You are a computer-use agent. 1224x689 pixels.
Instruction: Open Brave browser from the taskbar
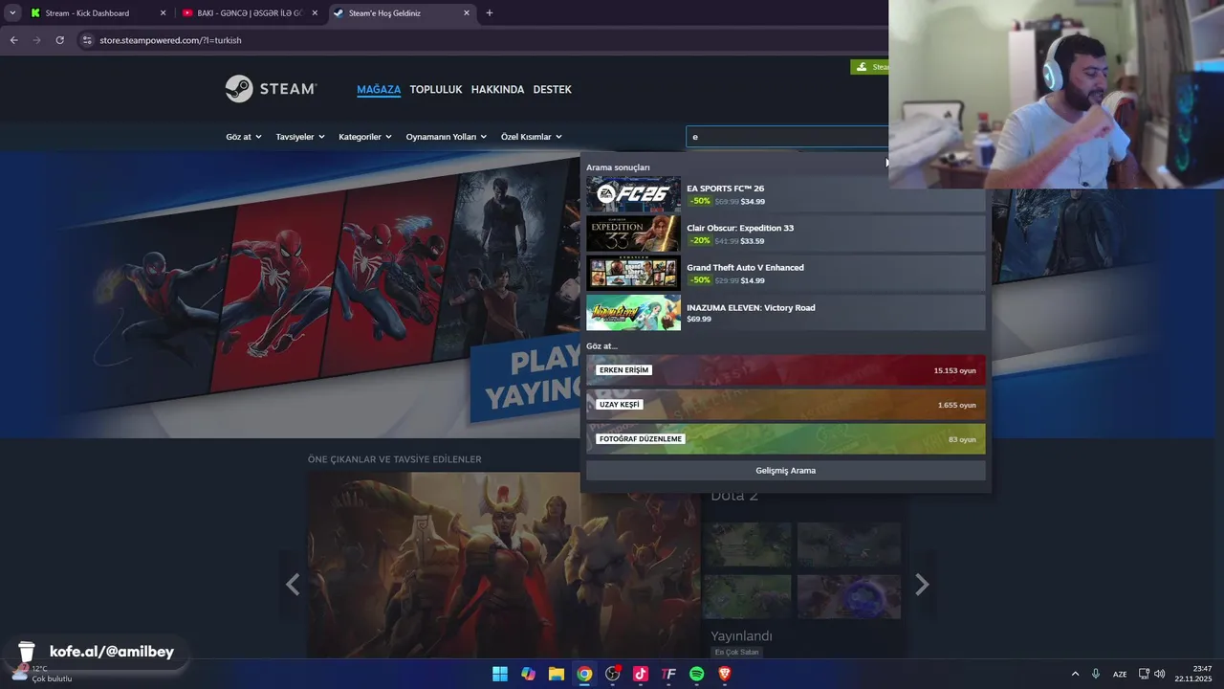(725, 674)
